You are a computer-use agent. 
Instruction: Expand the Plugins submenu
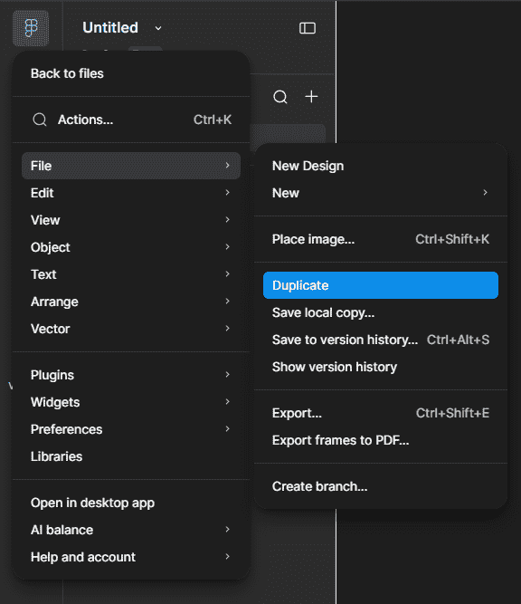tap(131, 375)
